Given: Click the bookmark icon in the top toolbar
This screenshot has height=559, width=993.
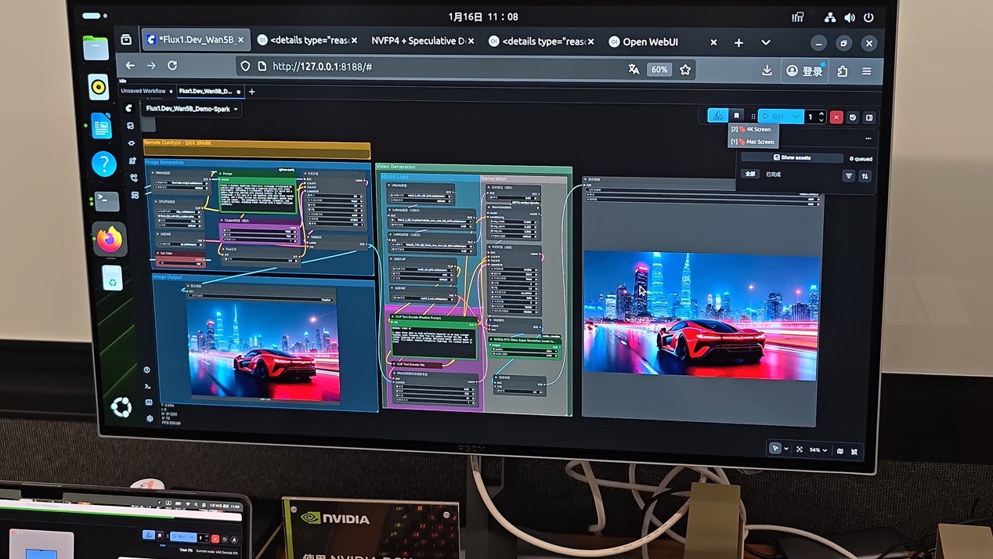Looking at the screenshot, I should click(736, 116).
